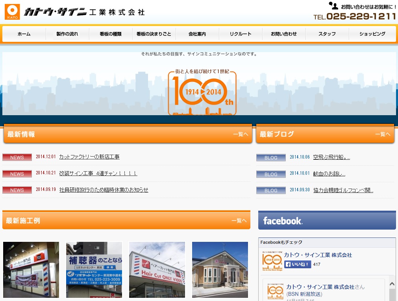Click カトウ・サイン工業 post author name in feed
398x301 pixels.
(x=320, y=287)
